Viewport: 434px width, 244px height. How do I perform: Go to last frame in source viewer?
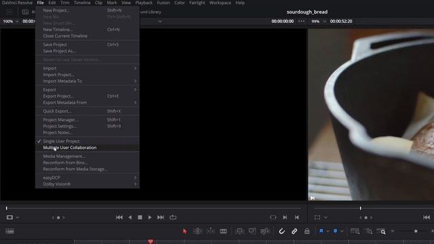[x=161, y=218]
